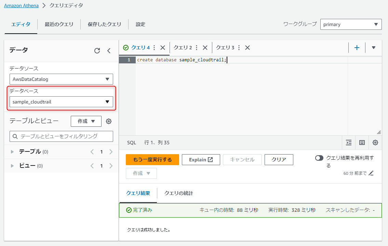Click the auto-format query icon
This screenshot has width=388, height=246.
[348, 143]
